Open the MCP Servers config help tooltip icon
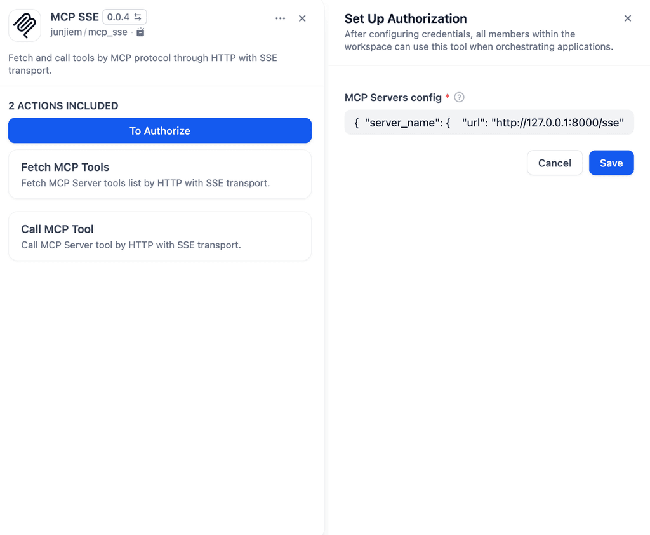The width and height of the screenshot is (650, 535). [459, 97]
